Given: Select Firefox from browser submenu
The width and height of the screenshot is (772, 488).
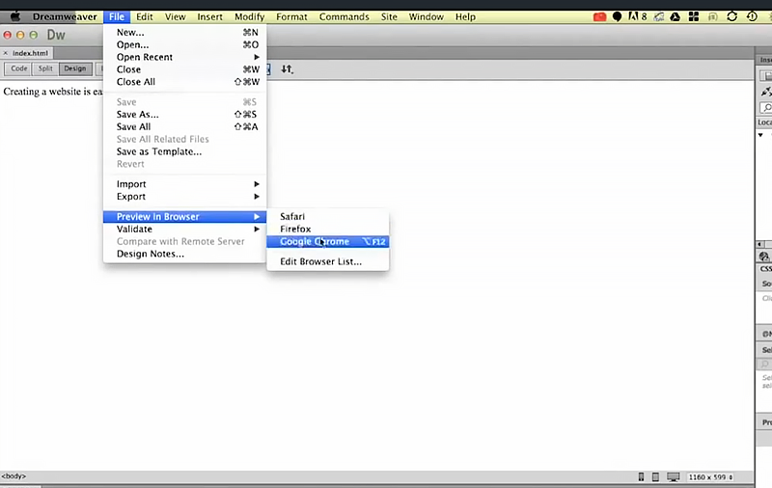Looking at the screenshot, I should [328, 229].
